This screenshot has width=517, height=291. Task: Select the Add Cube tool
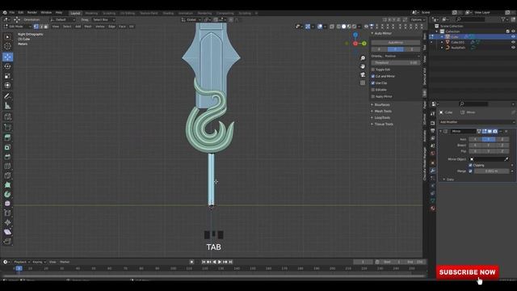tap(7, 116)
